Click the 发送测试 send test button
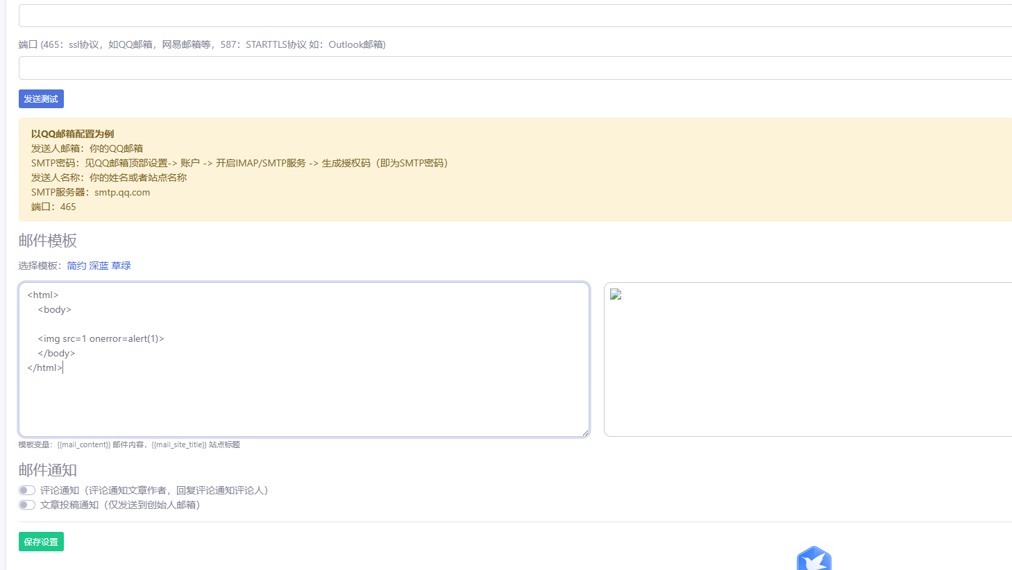The height and width of the screenshot is (570, 1012). click(41, 98)
